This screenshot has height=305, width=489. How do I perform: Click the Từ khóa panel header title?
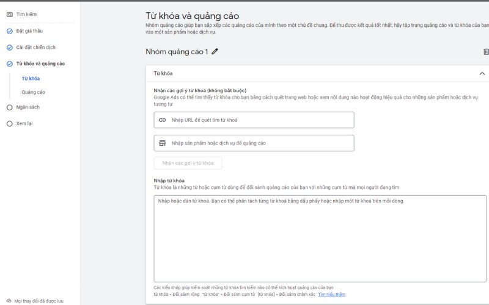click(163, 73)
